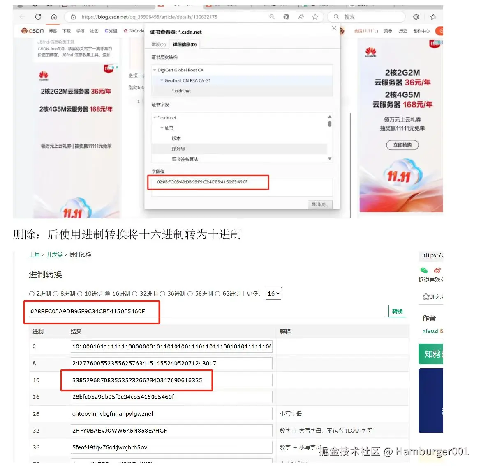Screen dimensions: 481x470
Task: Switch to the 常规(G) tab
Action: point(157,44)
